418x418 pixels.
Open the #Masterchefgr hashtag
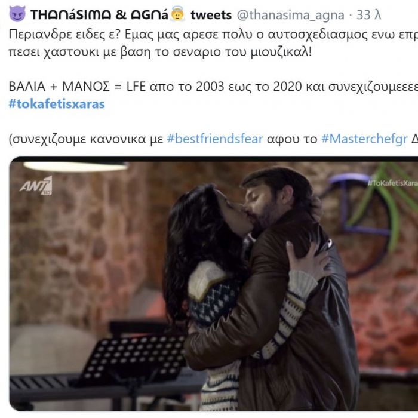point(364,139)
